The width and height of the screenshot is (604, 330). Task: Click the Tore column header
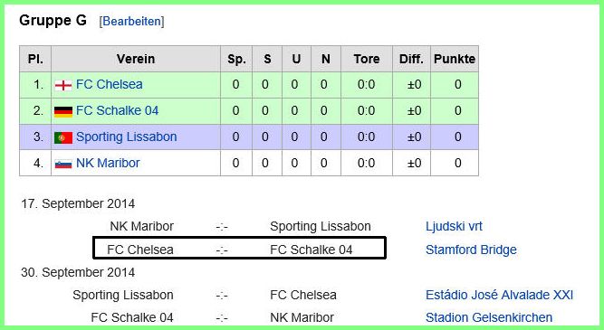367,59
